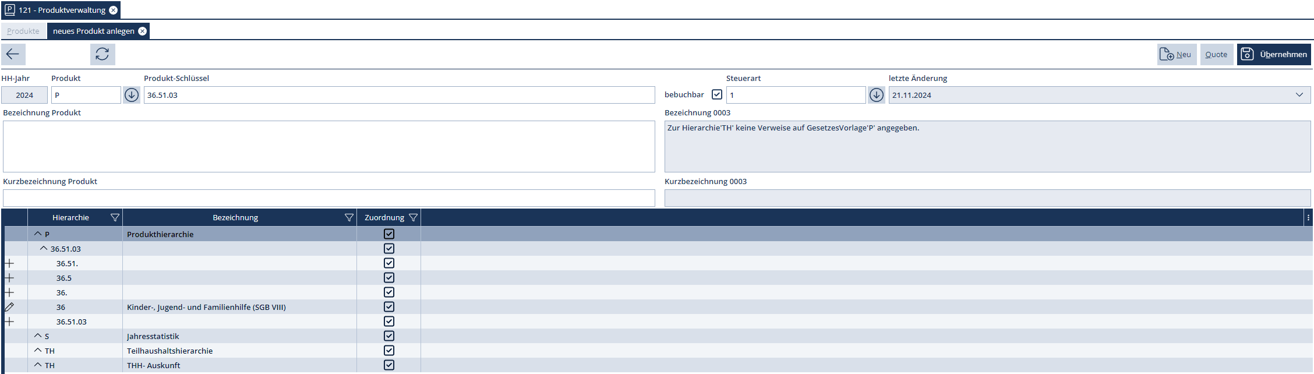Open lookup arrow next to Steuerart field
This screenshot has width=1314, height=374.
(876, 95)
